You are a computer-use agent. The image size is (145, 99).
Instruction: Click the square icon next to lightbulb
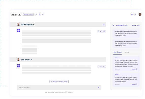39,14
